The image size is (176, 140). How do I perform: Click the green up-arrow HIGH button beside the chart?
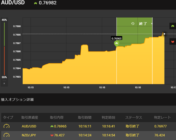coord(173,26)
